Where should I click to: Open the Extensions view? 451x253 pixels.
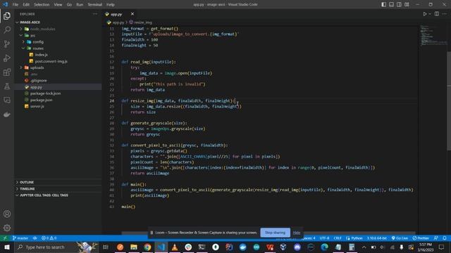[x=7, y=72]
